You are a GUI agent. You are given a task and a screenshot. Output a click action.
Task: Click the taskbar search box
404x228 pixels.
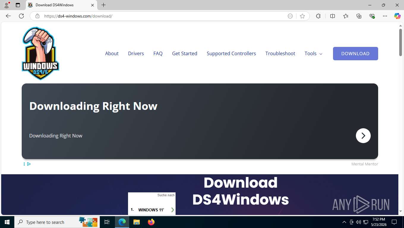[58, 222]
